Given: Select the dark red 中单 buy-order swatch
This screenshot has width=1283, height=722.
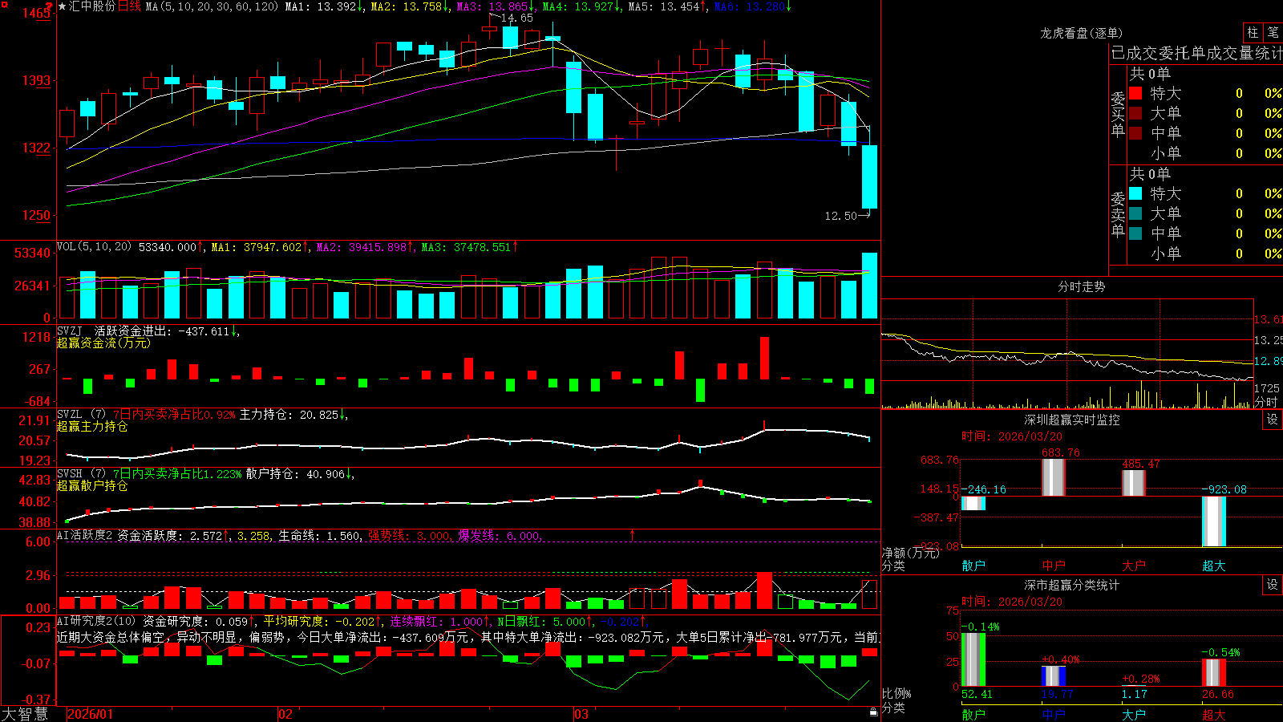Looking at the screenshot, I should (1135, 132).
